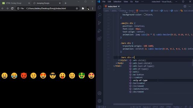This screenshot has height=108, width=193.
Task: Reload the page in Chrome
Action: pos(12,8)
